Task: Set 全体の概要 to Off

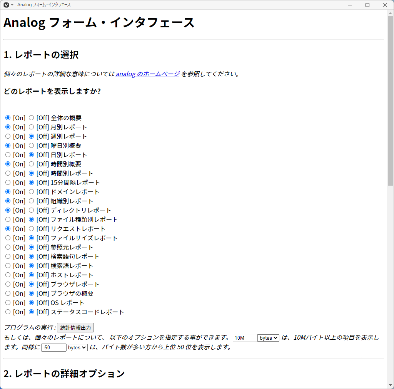Action: pos(31,118)
